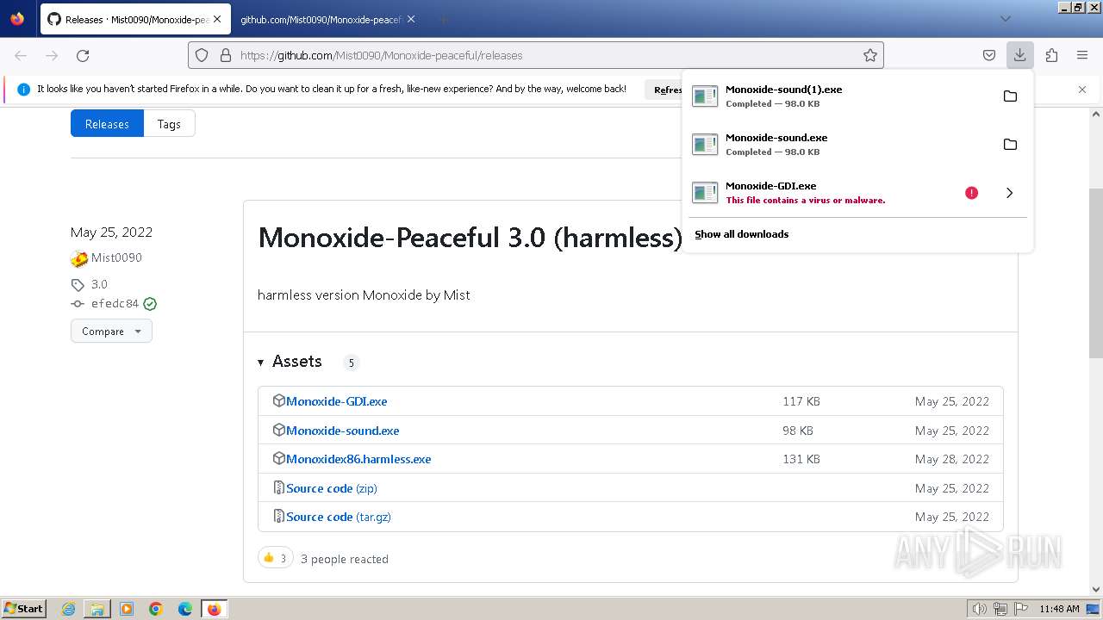This screenshot has height=620, width=1103.
Task: Click Show all downloads
Action: coord(741,234)
